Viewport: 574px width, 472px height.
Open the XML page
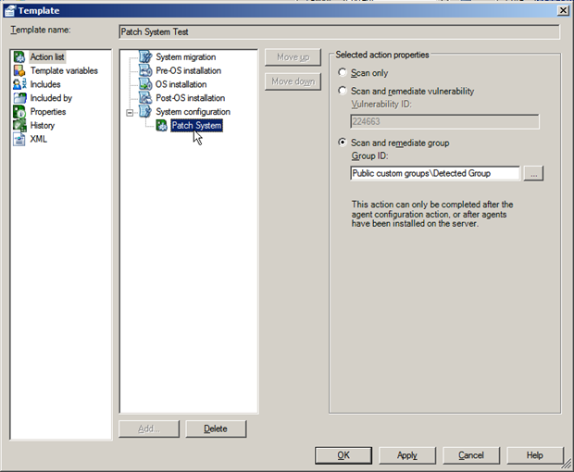pos(39,139)
